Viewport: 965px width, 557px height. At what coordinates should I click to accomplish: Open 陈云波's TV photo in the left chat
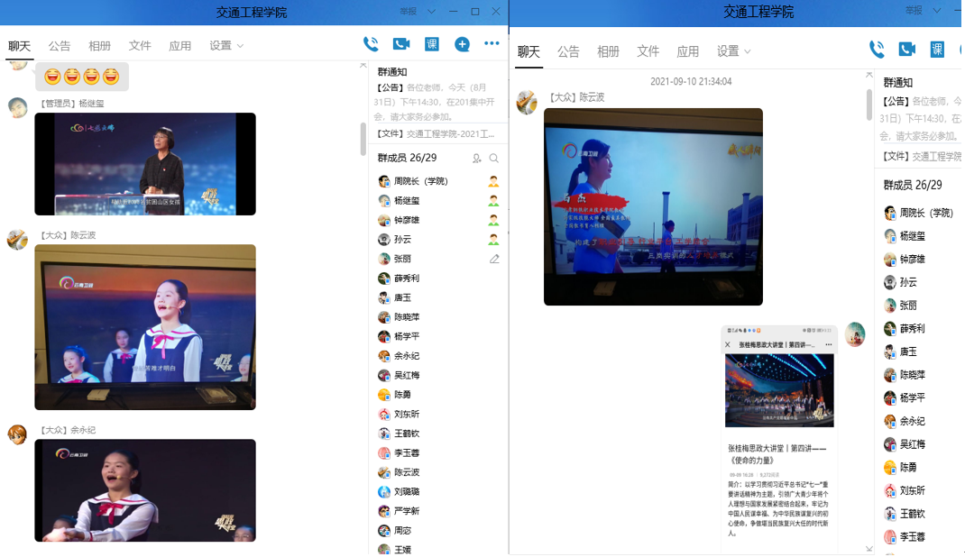click(x=145, y=327)
